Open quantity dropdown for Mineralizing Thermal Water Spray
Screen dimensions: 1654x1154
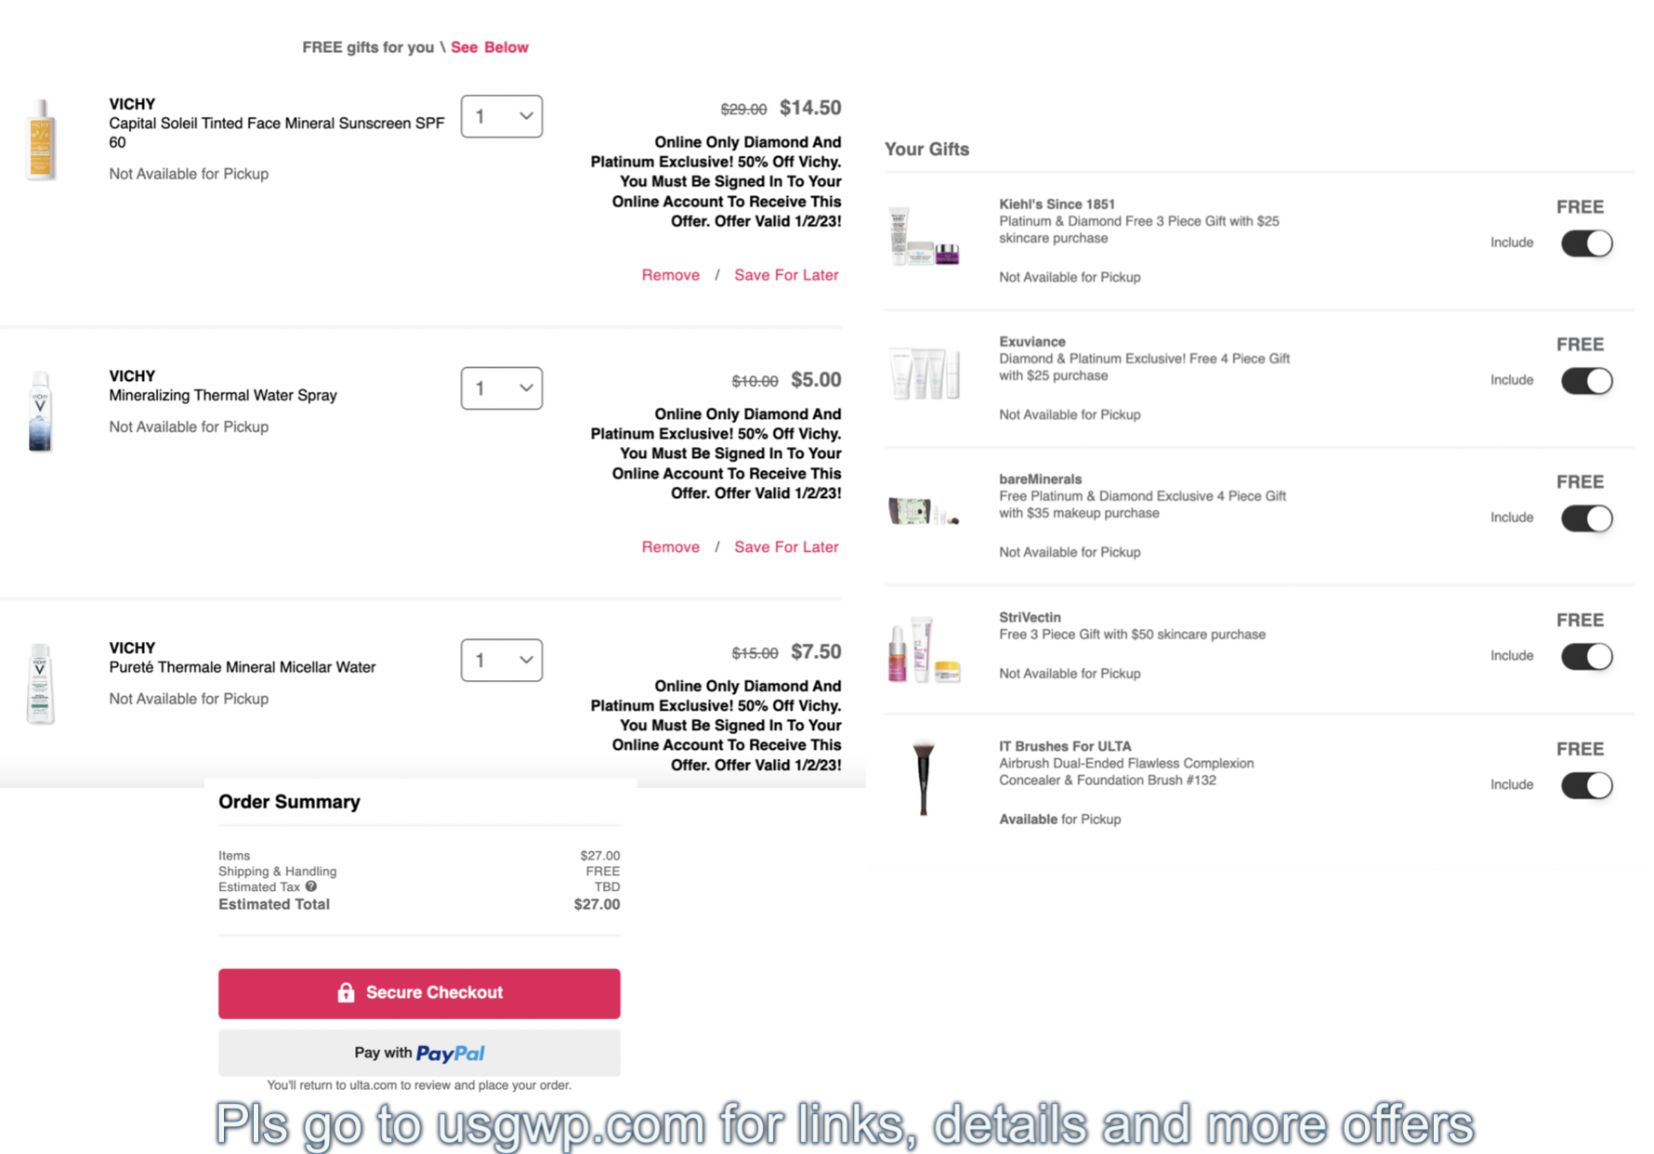coord(502,388)
